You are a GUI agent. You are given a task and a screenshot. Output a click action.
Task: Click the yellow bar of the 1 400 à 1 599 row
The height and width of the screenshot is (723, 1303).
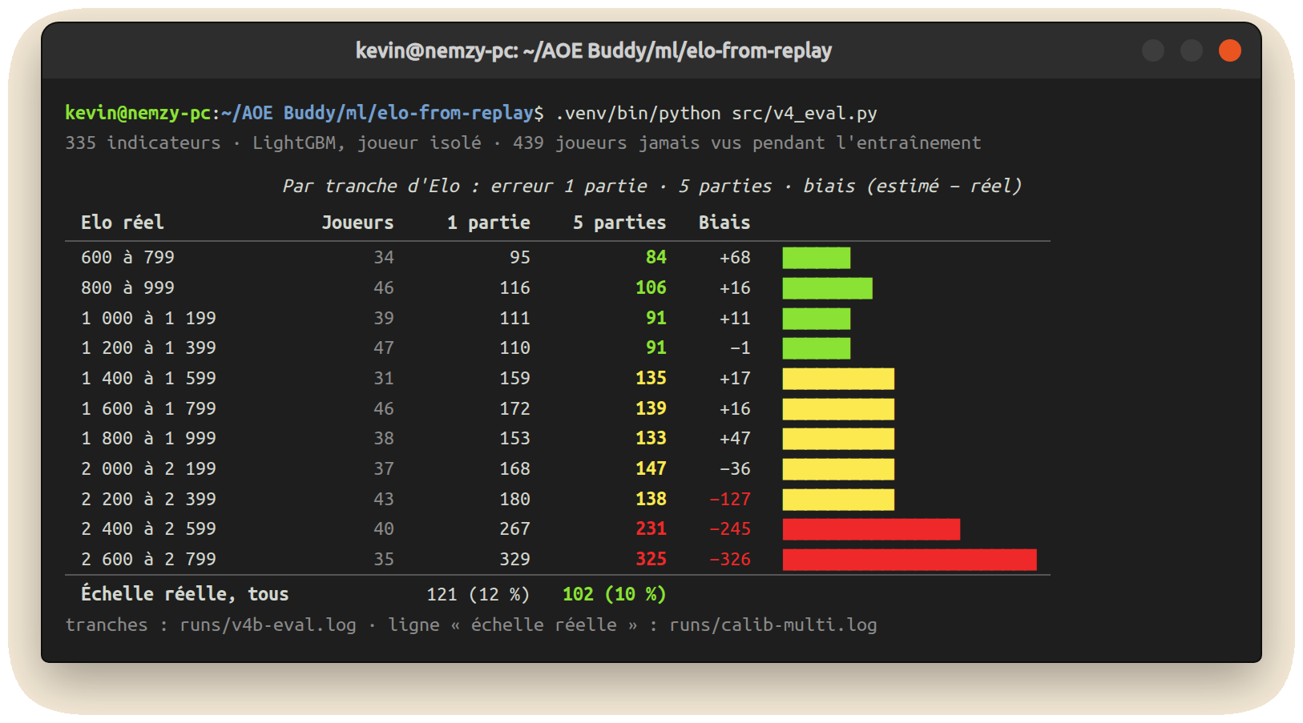pyautogui.click(x=838, y=379)
